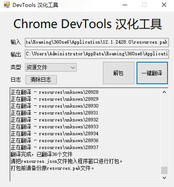Viewport: 174px width, 187px height.
Task: Open the 资源文件 type dropdown
Action: 51,67
